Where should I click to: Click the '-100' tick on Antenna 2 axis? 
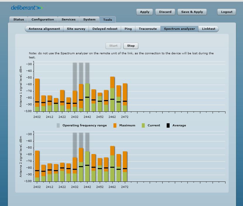coord(28,181)
